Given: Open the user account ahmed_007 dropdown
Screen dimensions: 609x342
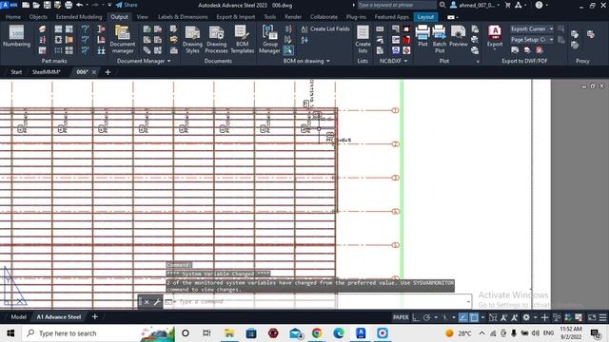Looking at the screenshot, I should pos(475,5).
